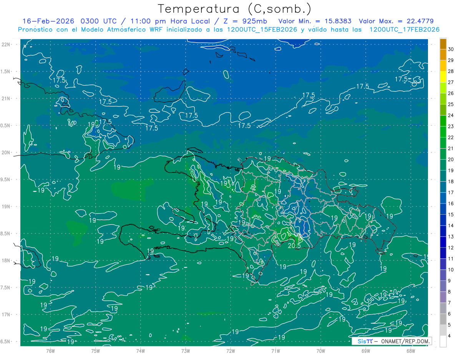The image size is (461, 356).
Task: Click the color scale label 20
Action: click(x=451, y=159)
